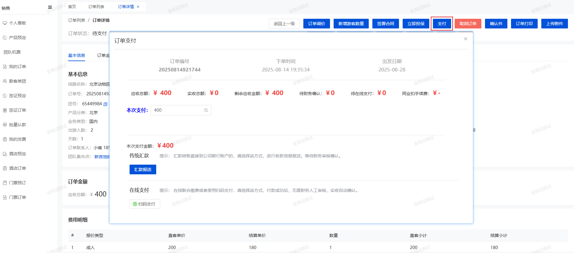The width and height of the screenshot is (574, 253).
Task: Click the 产品预定 clock icon in sidebar
Action: pyautogui.click(x=5, y=38)
